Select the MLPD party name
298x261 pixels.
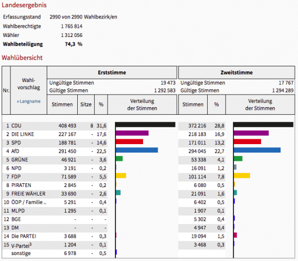[x=18, y=211]
